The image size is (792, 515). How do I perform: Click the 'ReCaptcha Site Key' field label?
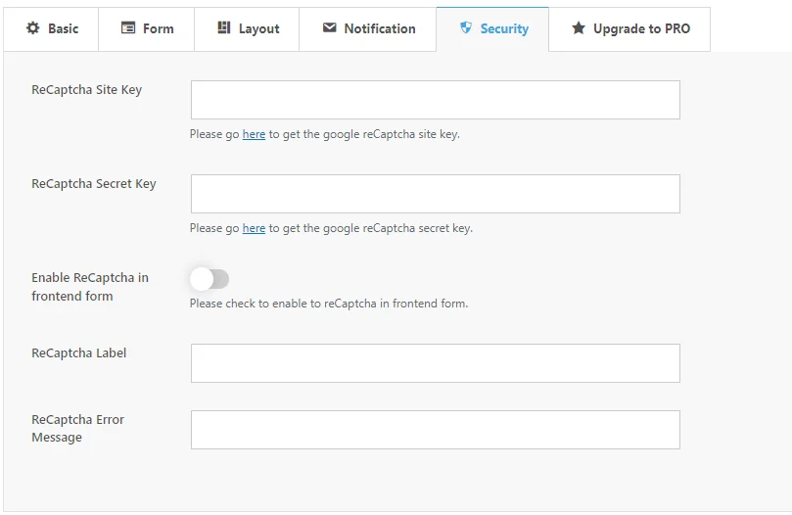(86, 90)
